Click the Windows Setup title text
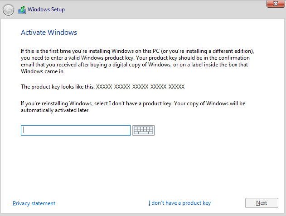Screen dimensions: 286x216 tap(46, 9)
